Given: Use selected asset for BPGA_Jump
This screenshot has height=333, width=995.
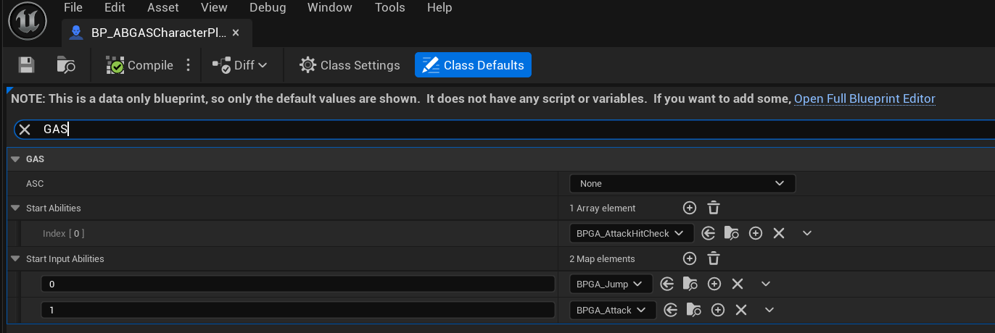Looking at the screenshot, I should click(667, 284).
